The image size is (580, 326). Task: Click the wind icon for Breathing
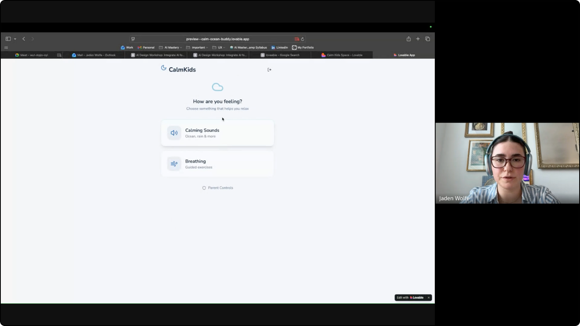174,164
